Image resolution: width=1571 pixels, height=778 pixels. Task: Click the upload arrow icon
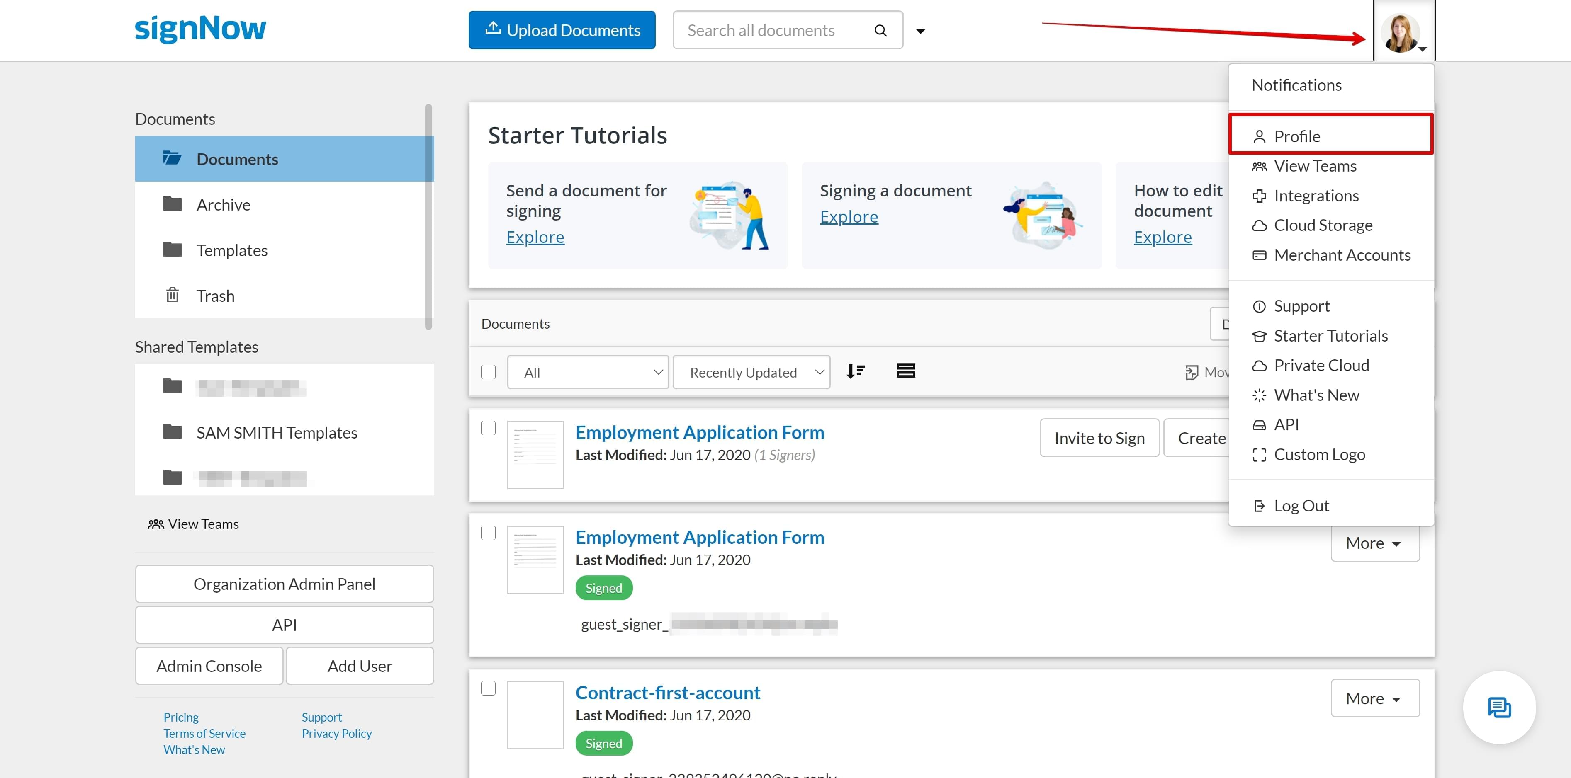(x=493, y=28)
